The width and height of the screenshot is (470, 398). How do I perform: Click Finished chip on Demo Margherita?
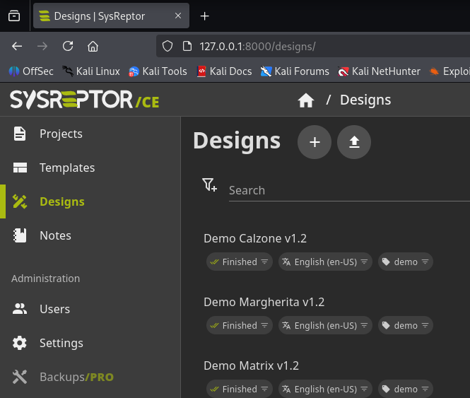(239, 325)
